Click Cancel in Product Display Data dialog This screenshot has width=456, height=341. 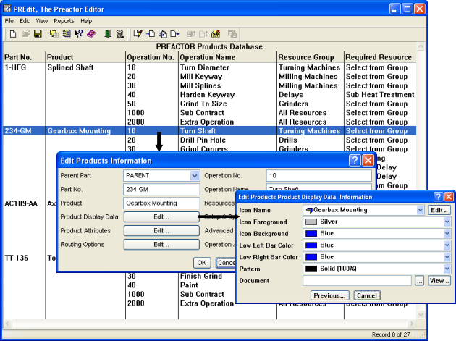[x=367, y=295]
